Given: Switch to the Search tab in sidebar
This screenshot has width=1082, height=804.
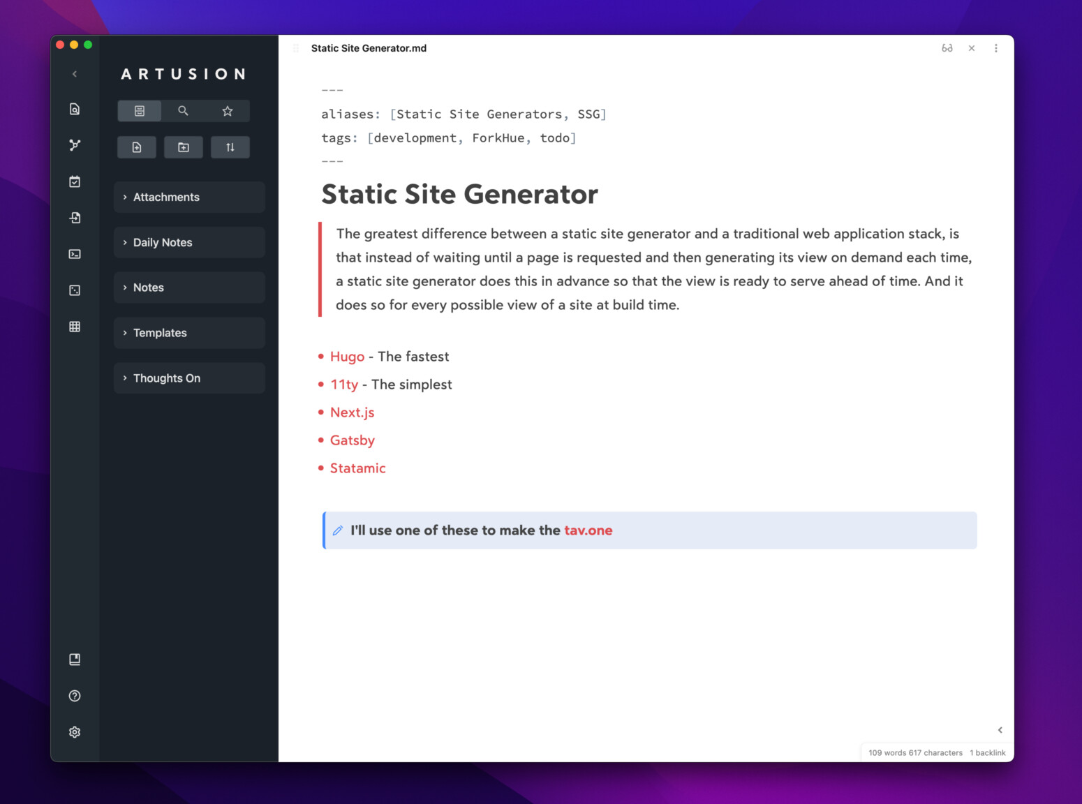Looking at the screenshot, I should 183,111.
